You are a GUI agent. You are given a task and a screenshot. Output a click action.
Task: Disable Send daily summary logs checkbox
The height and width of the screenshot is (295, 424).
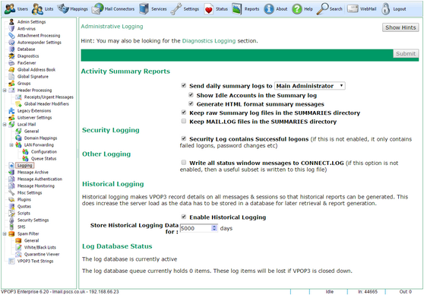point(184,85)
